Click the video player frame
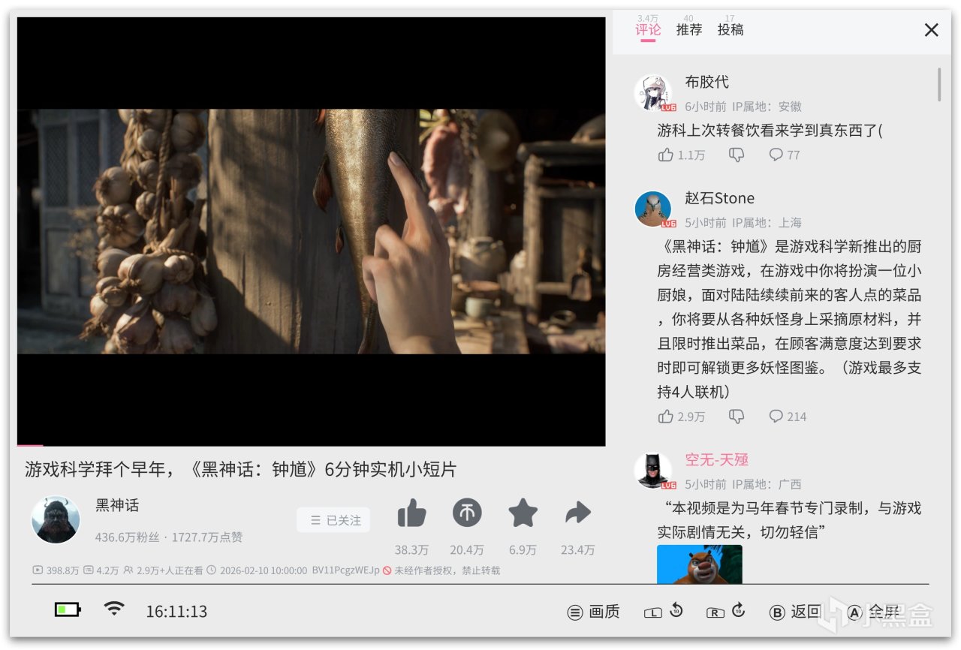The height and width of the screenshot is (650, 961). (311, 231)
